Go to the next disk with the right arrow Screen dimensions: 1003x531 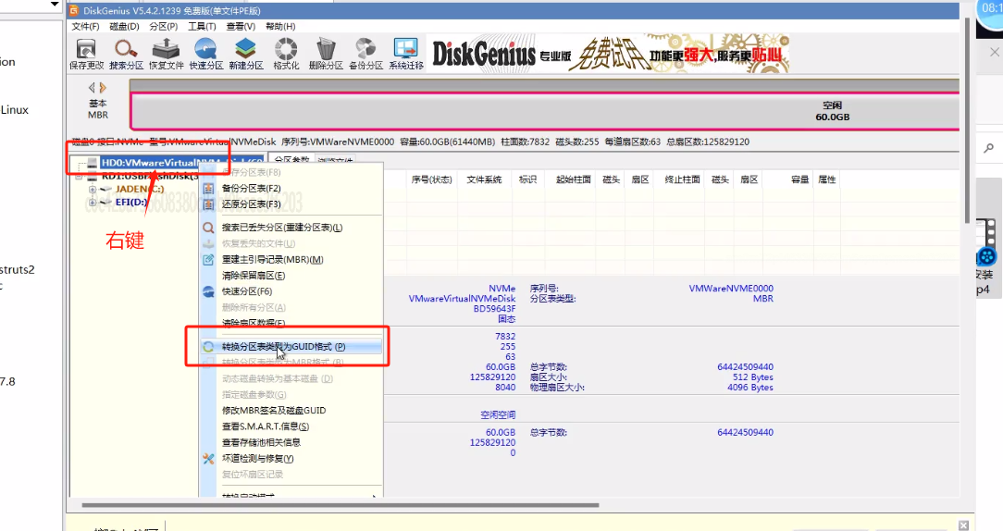(x=103, y=88)
